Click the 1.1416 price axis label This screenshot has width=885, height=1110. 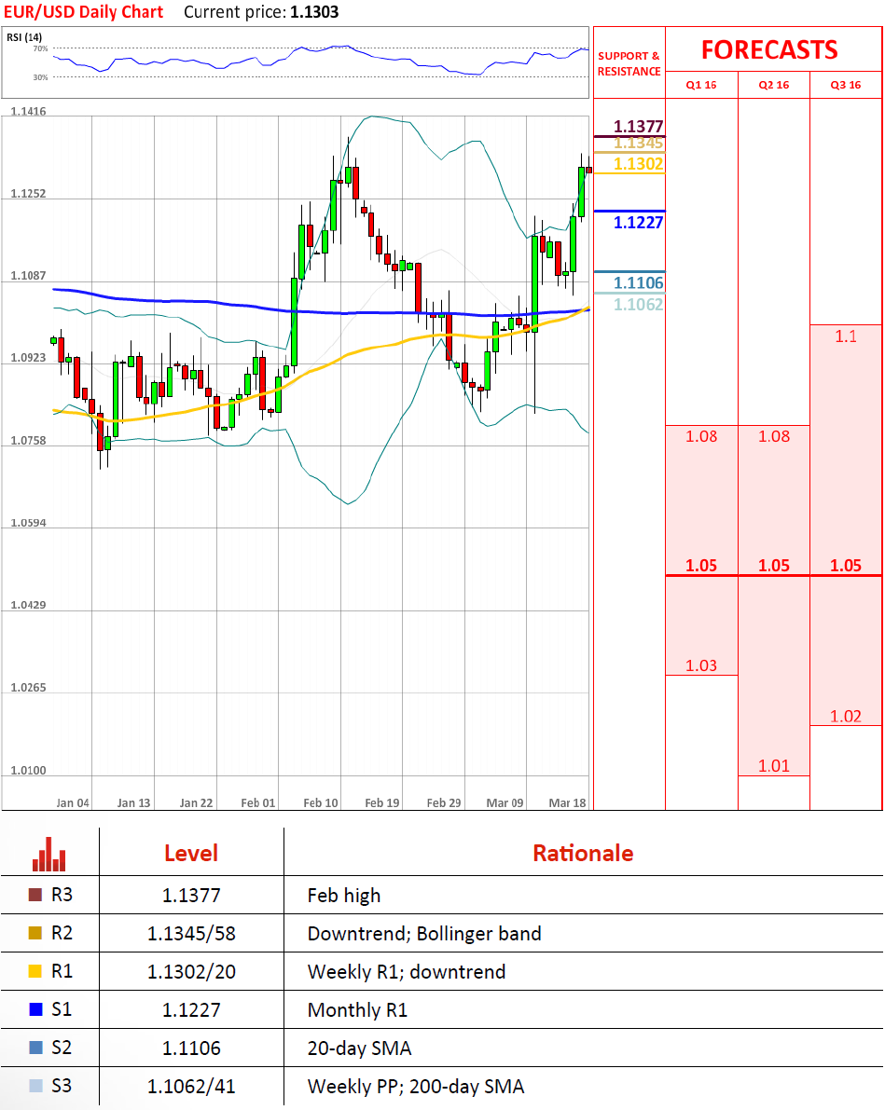pyautogui.click(x=28, y=111)
